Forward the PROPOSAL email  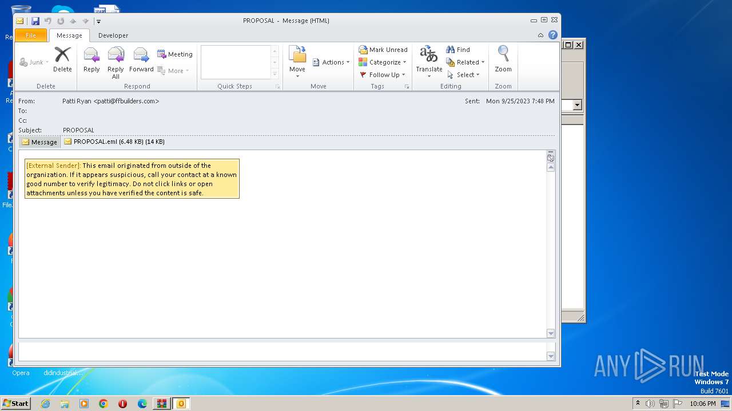(141, 60)
